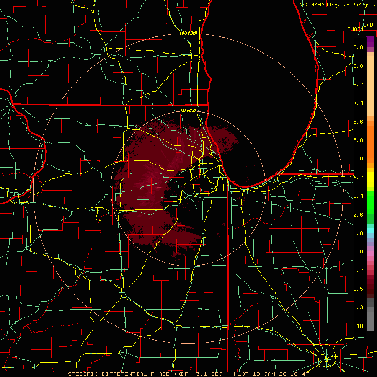This screenshot has width=377, height=377.
Task: Click the 4.2 value on the scale
Action: pos(358,178)
